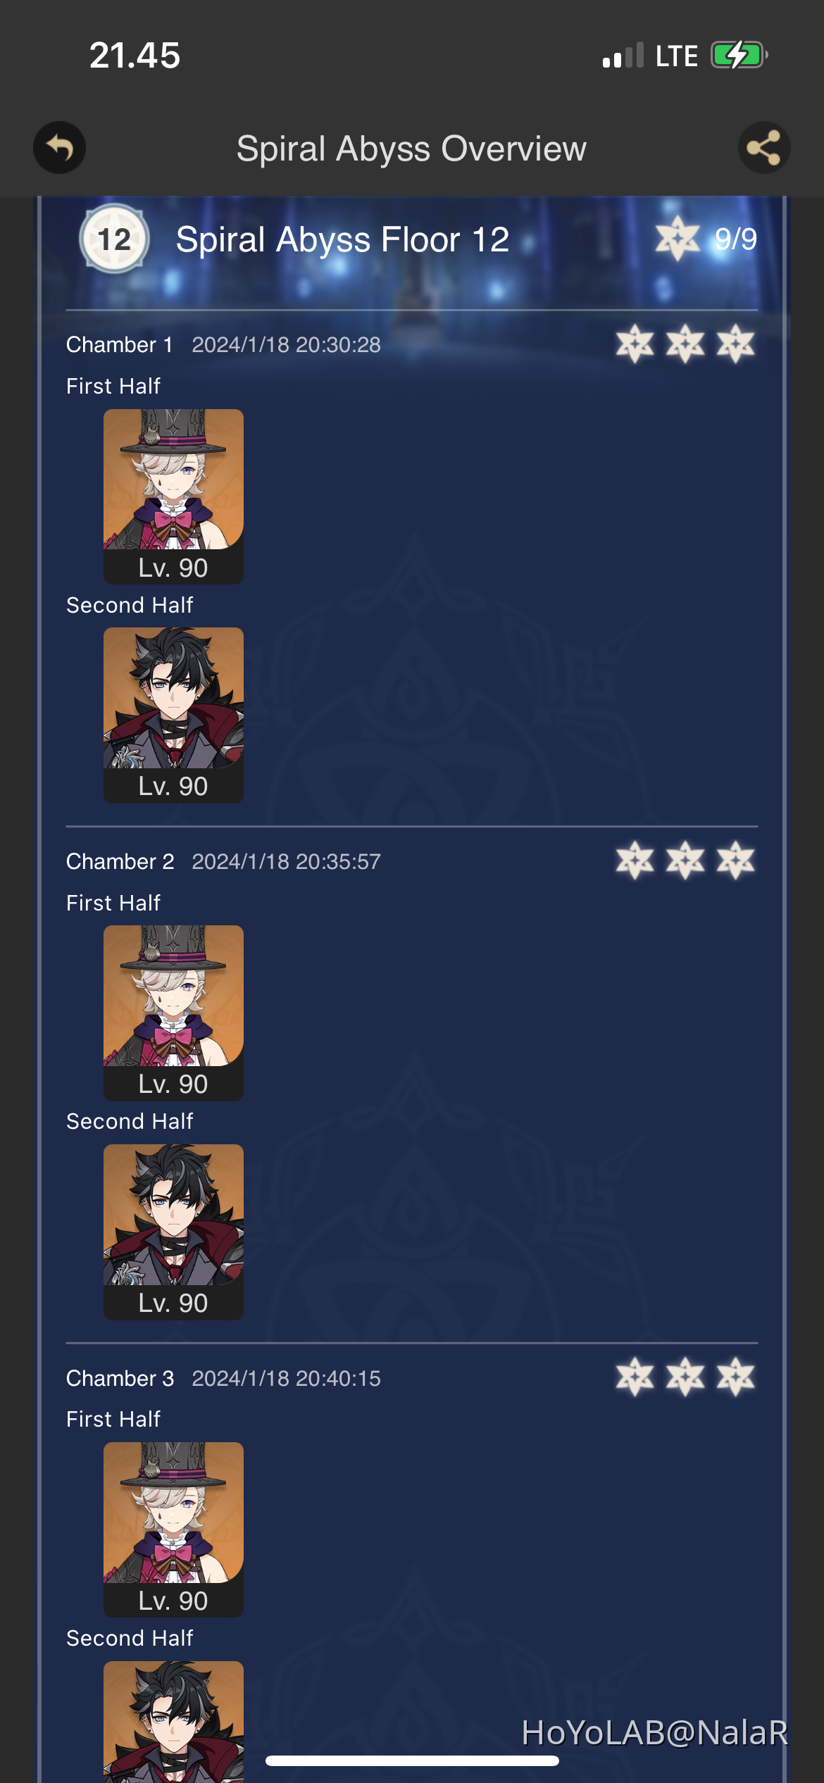The height and width of the screenshot is (1783, 824).
Task: Open Chamber 1 second half character portrait
Action: tap(173, 715)
